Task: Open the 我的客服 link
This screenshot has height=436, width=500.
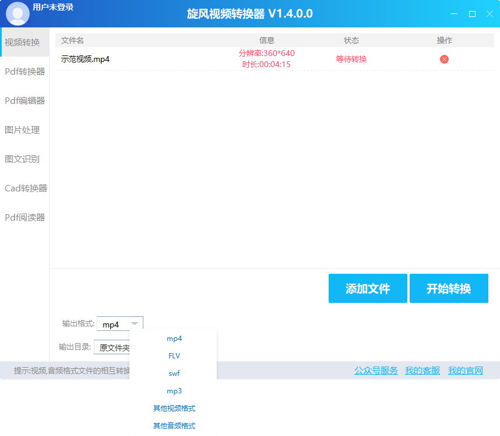Action: (x=422, y=371)
